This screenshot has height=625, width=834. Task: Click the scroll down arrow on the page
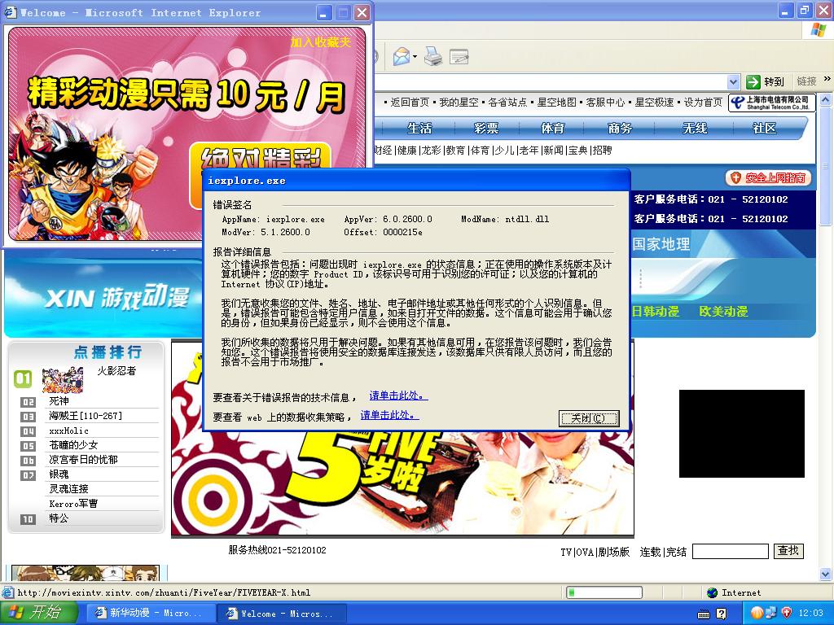825,574
